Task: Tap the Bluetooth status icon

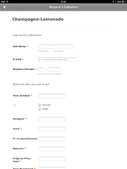Action: [x=115, y=2]
